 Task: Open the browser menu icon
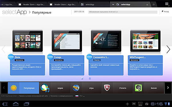[167, 4]
